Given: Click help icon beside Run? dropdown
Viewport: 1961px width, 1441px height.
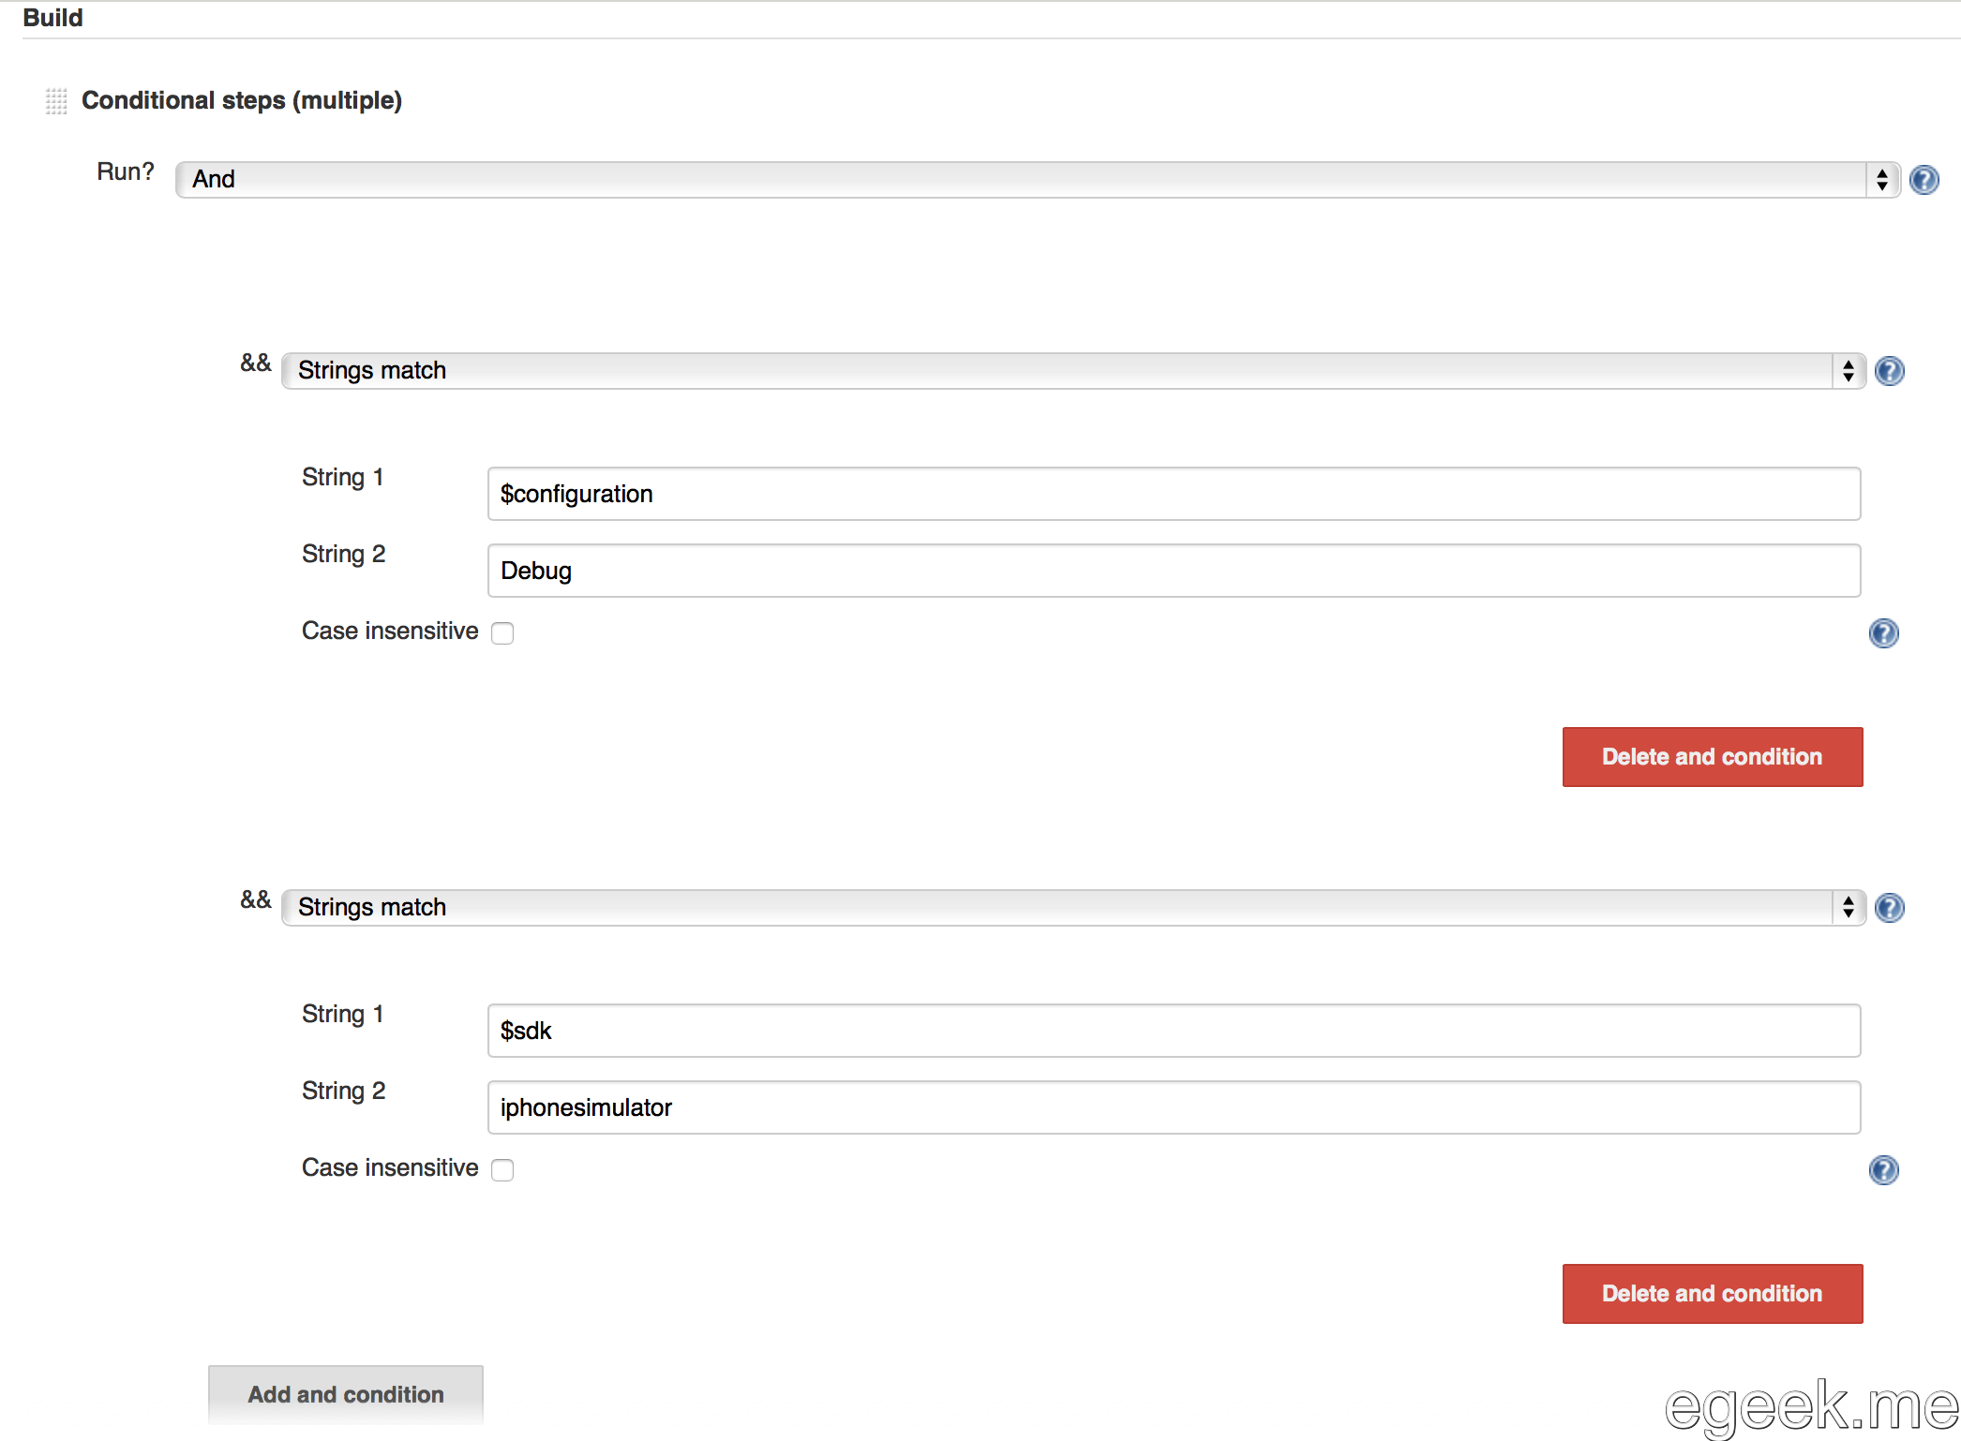Looking at the screenshot, I should [x=1924, y=180].
